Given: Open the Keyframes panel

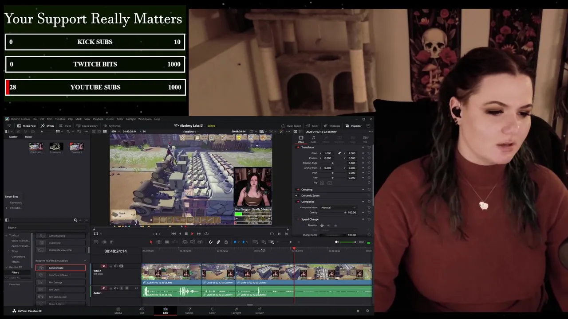Looking at the screenshot, I should point(112,126).
